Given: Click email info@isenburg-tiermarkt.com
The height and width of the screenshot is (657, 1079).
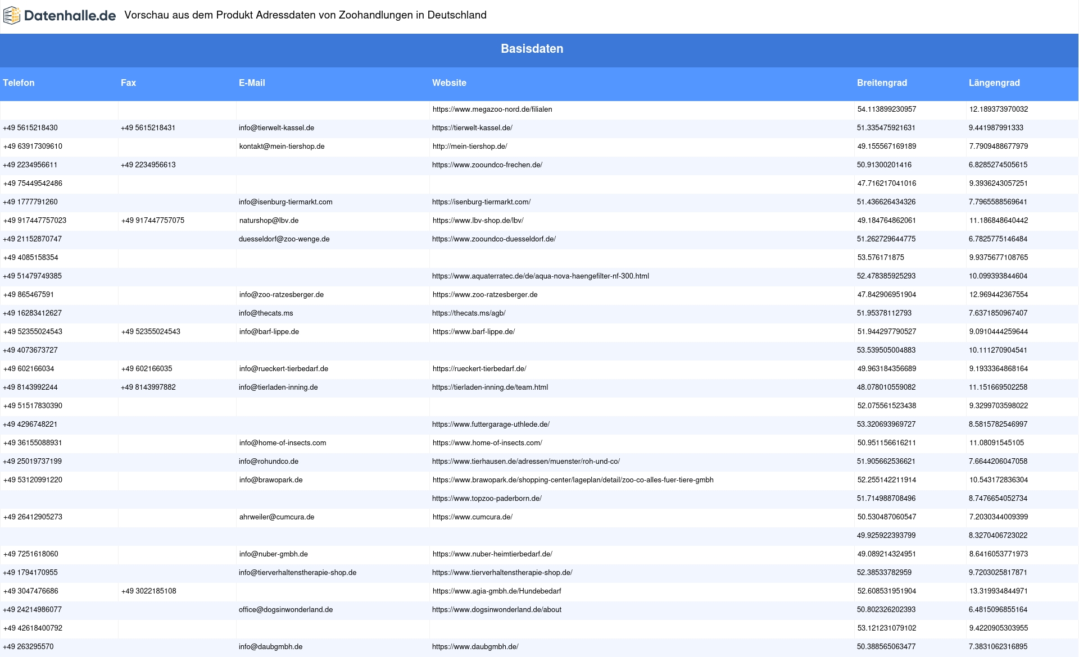Looking at the screenshot, I should tap(285, 202).
